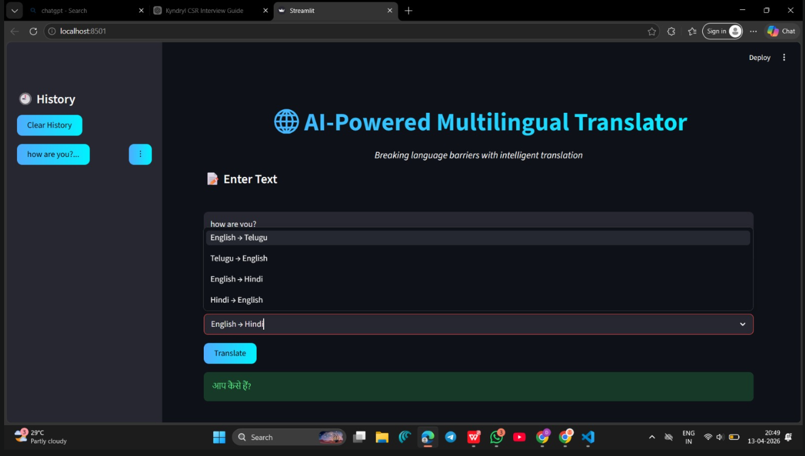The width and height of the screenshot is (805, 456).
Task: Open the Windows Start menu
Action: [x=219, y=437]
